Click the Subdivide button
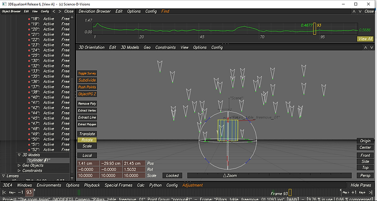Image resolution: width=377 pixels, height=201 pixels. 87,80
